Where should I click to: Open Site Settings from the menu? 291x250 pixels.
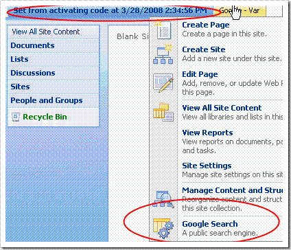tap(216, 170)
